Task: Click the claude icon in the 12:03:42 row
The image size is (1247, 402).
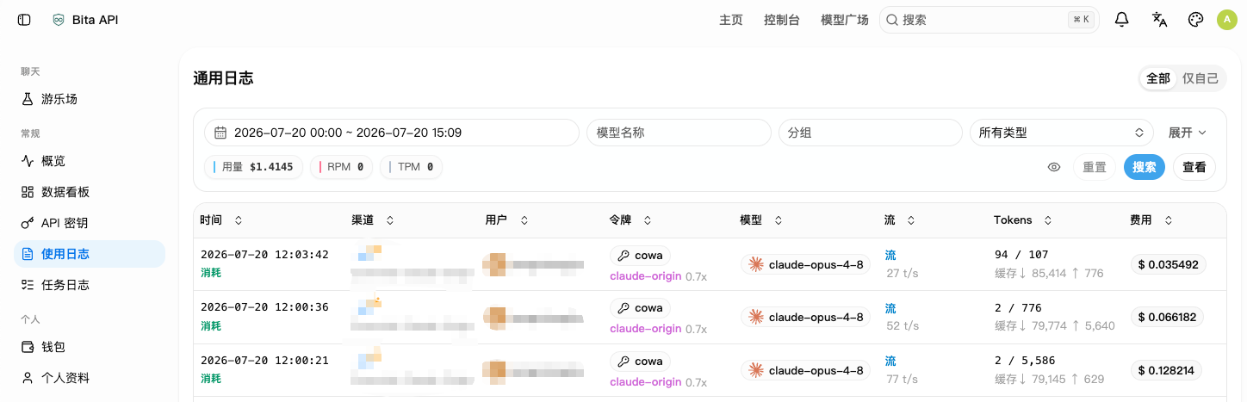Action: 756,265
